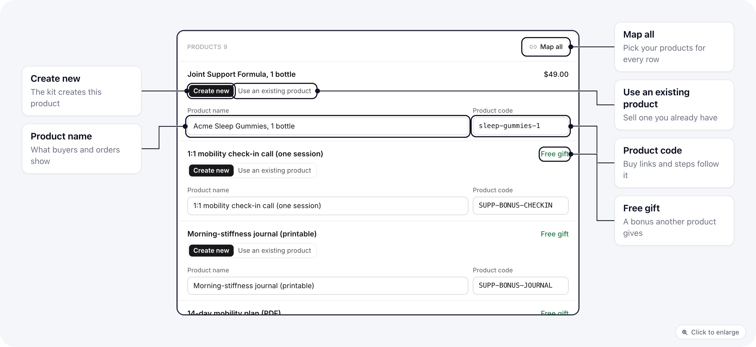Viewport: 756px width, 347px height.
Task: Switch mobility check-in call to existing product
Action: (x=275, y=171)
